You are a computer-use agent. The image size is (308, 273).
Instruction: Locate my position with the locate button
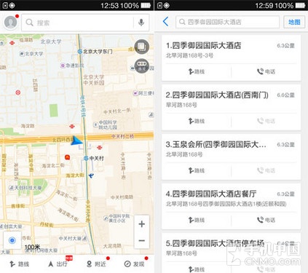click(x=12, y=240)
